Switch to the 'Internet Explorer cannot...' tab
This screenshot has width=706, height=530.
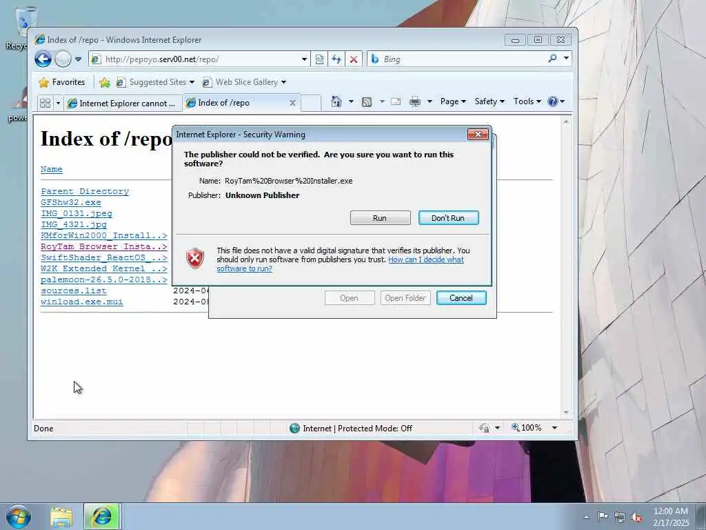coord(123,104)
